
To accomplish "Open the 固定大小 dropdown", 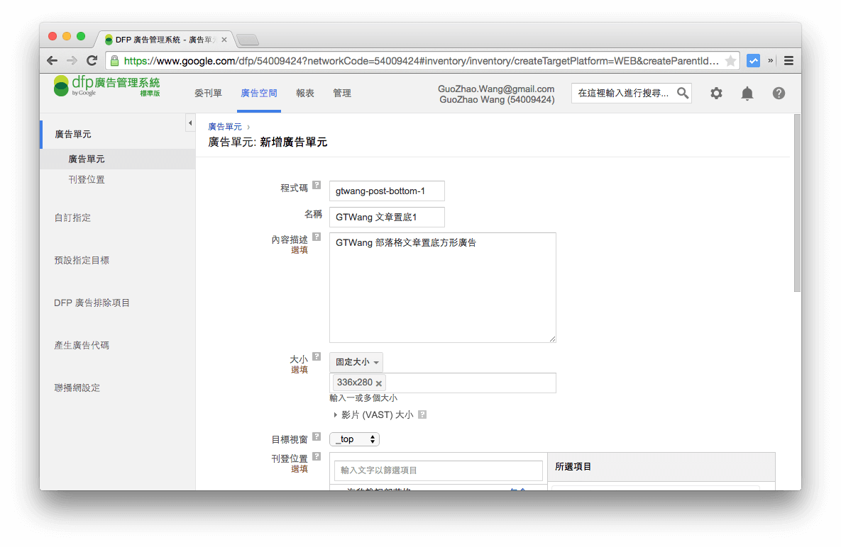I will 356,362.
